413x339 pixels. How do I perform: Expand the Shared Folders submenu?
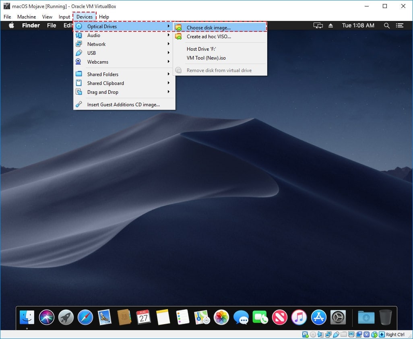coord(103,74)
